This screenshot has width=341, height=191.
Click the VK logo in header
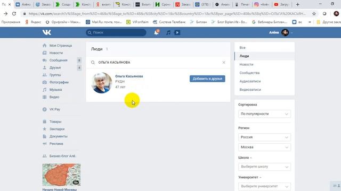[x=46, y=32]
